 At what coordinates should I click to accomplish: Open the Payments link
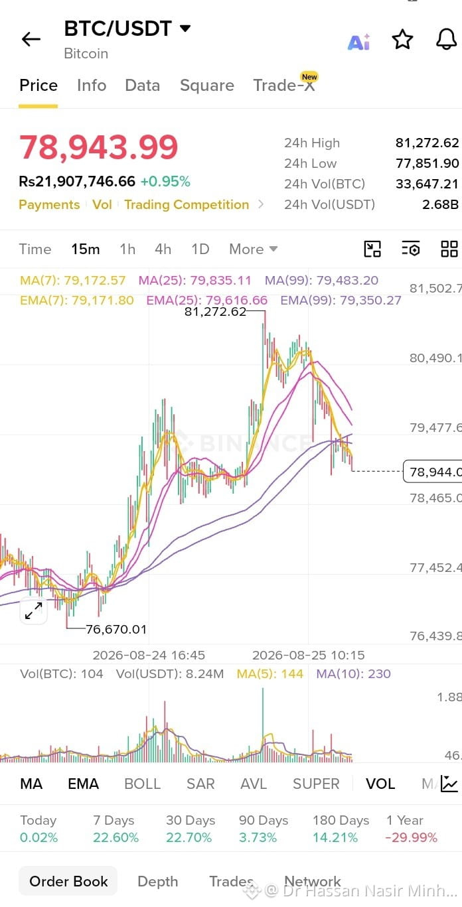[x=49, y=204]
